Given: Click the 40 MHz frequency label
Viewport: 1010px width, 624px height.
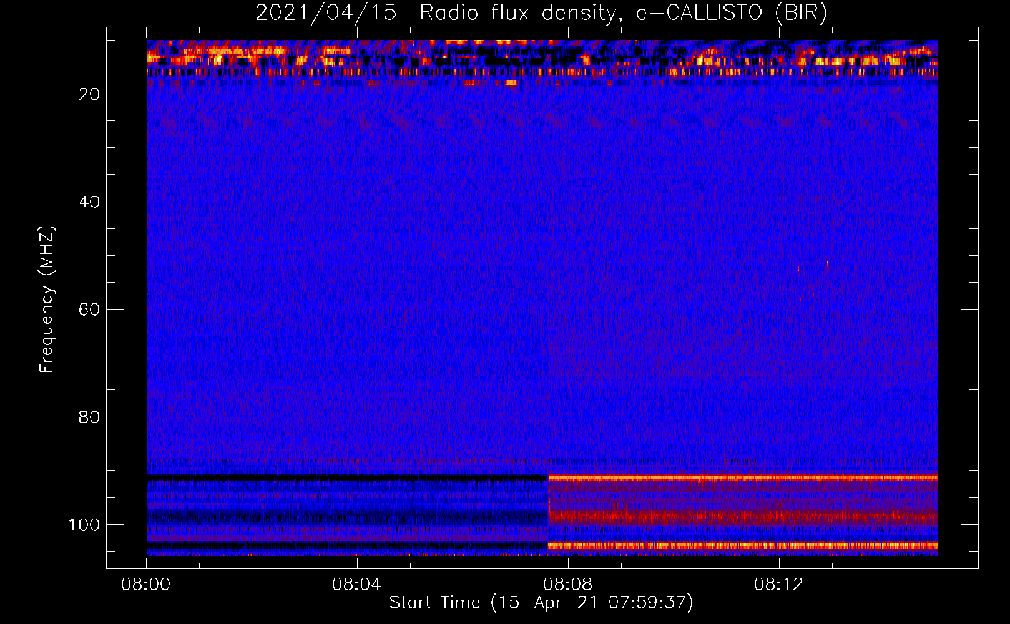Looking at the screenshot, I should (x=89, y=202).
